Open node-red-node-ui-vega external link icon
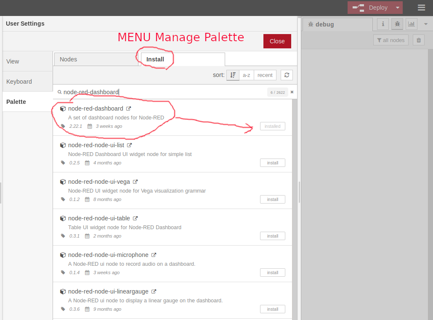The width and height of the screenshot is (433, 320). [135, 182]
